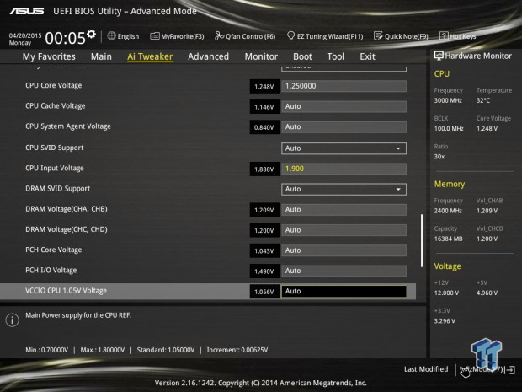Click the CPU Core Voltage value field
The height and width of the screenshot is (392, 522).
pyautogui.click(x=344, y=86)
